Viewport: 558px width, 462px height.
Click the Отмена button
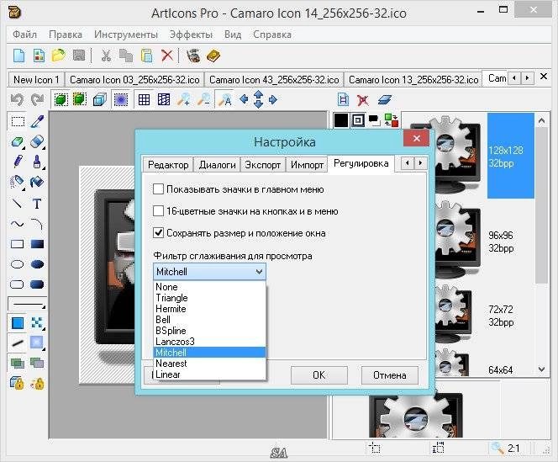point(390,375)
